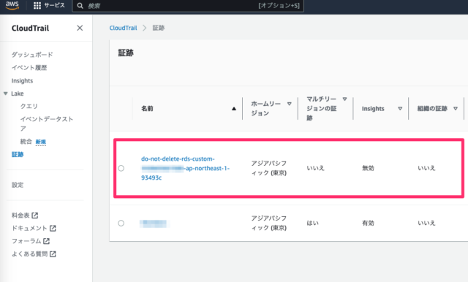Image resolution: width=468 pixels, height=282 pixels.
Task: Open the 料金表 external link
Action: (x=25, y=216)
